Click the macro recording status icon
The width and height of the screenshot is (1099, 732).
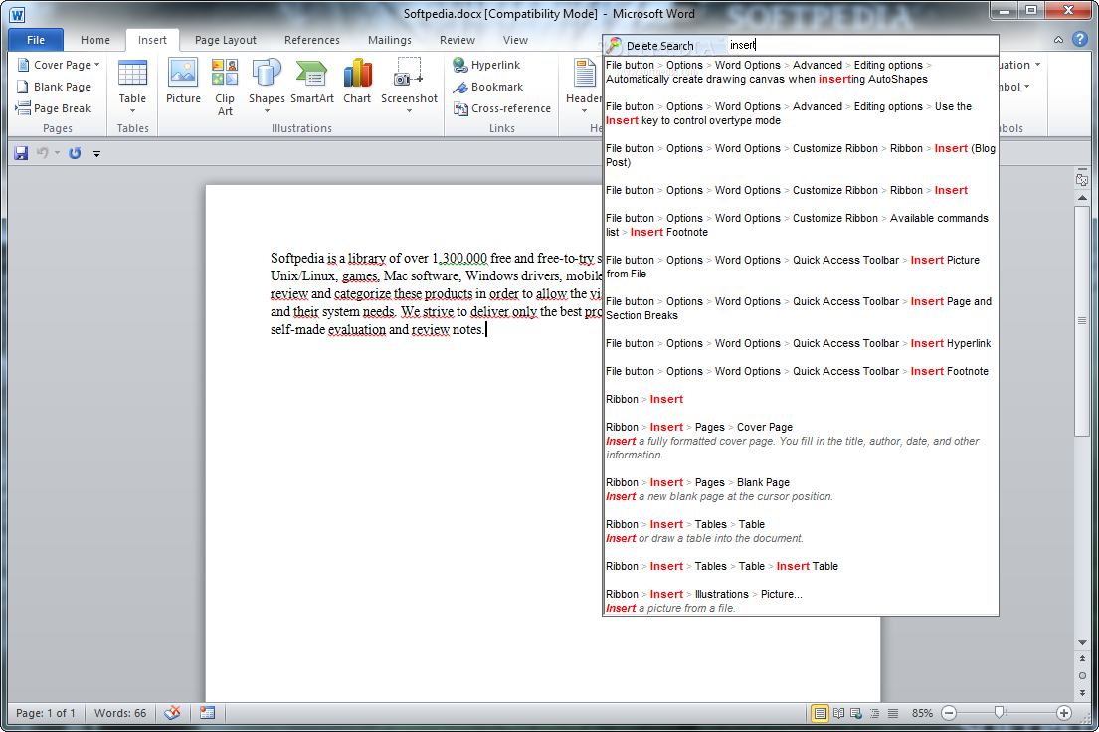point(207,713)
